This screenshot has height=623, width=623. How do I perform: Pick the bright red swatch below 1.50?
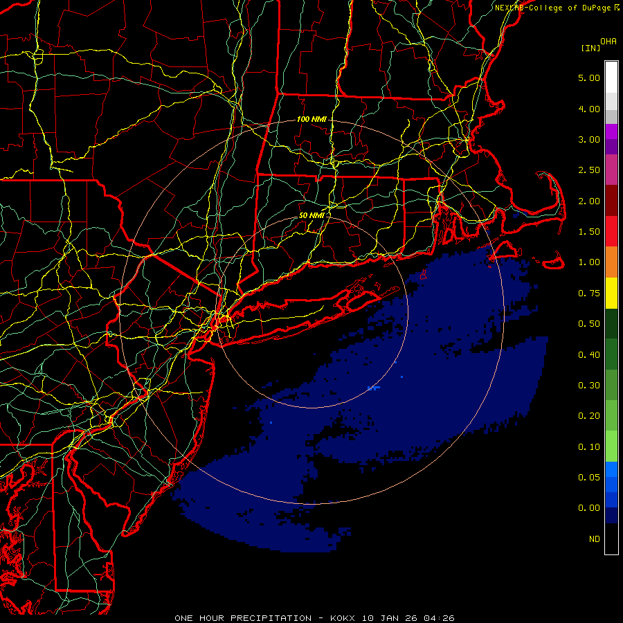point(611,231)
